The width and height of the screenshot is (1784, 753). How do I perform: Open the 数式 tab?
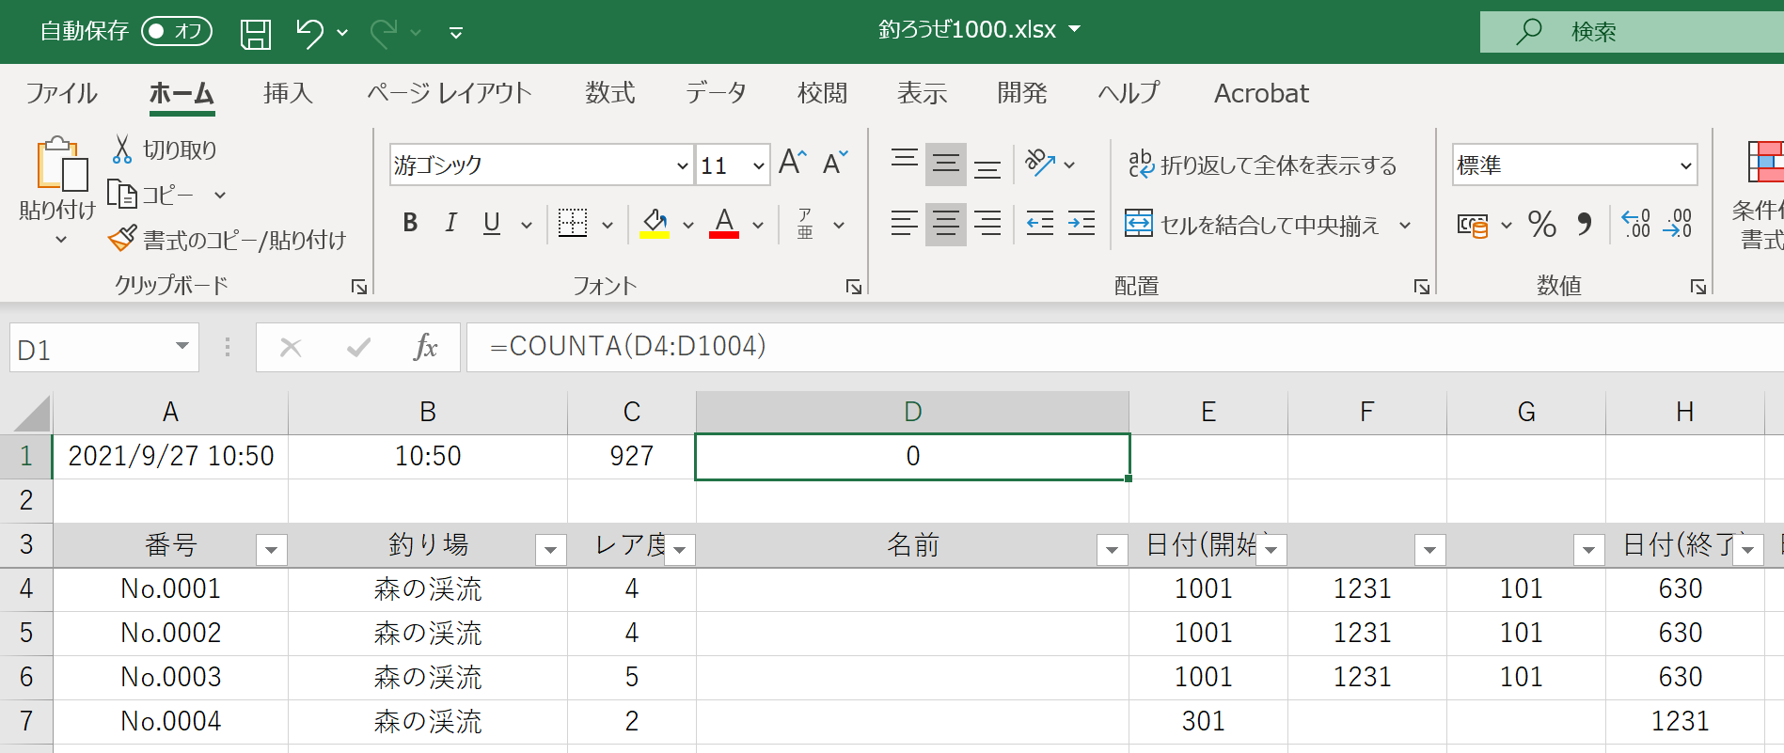click(610, 93)
